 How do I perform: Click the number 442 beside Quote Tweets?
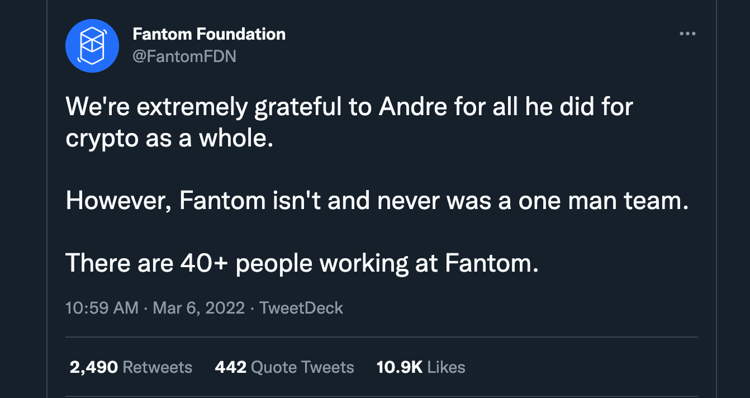point(230,367)
